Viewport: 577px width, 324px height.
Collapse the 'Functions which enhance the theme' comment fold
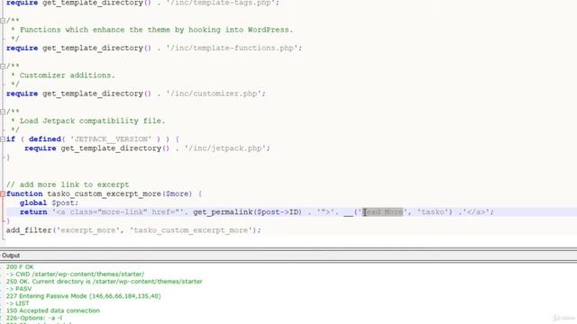click(x=3, y=21)
